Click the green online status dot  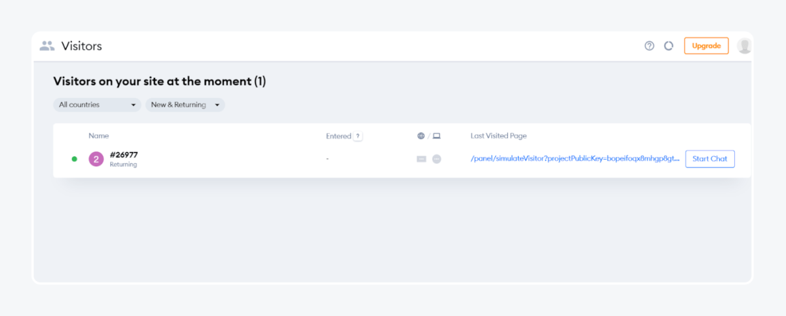[74, 159]
